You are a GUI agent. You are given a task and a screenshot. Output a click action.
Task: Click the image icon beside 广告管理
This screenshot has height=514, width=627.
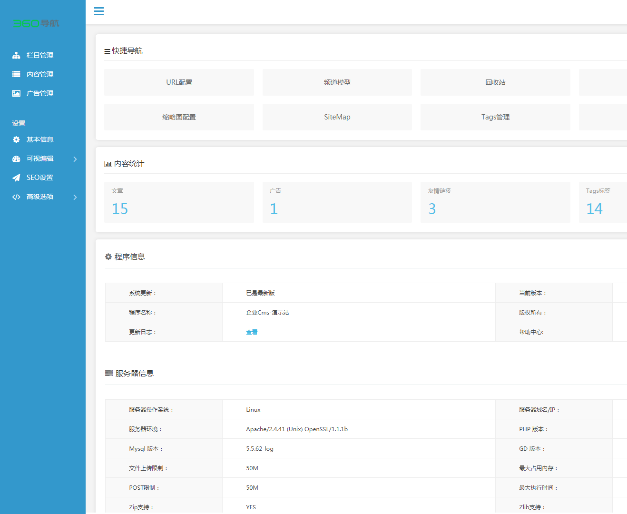point(16,93)
